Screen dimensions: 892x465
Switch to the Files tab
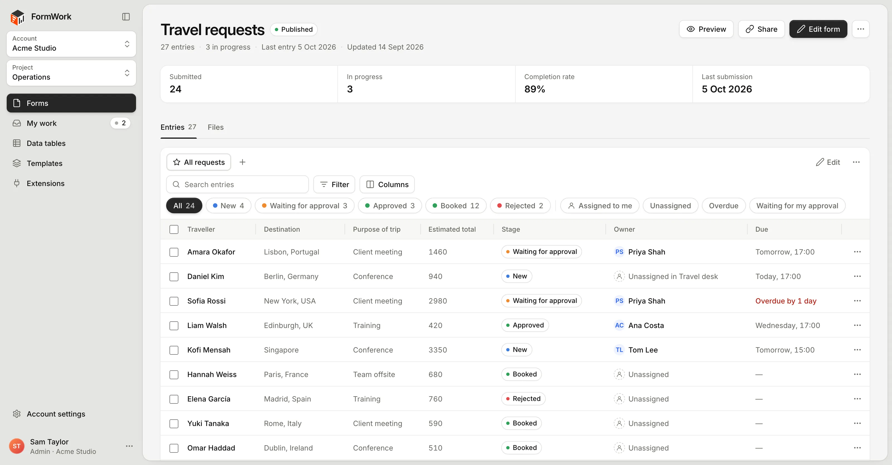click(215, 127)
